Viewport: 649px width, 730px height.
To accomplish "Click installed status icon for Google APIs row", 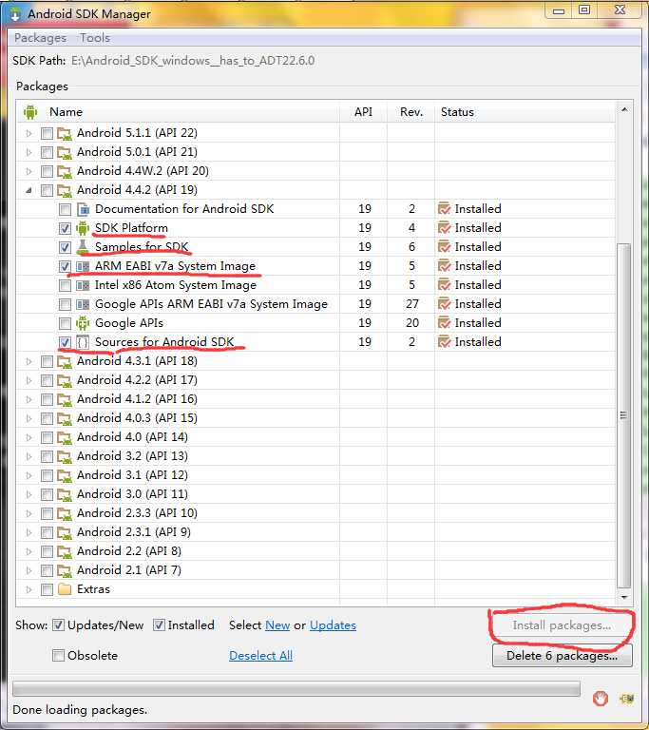I will (x=444, y=323).
